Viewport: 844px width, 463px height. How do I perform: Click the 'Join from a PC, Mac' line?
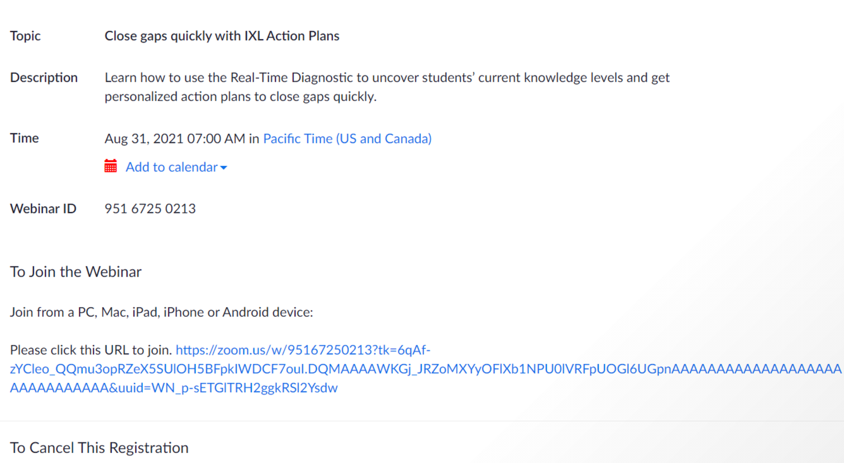tap(161, 312)
